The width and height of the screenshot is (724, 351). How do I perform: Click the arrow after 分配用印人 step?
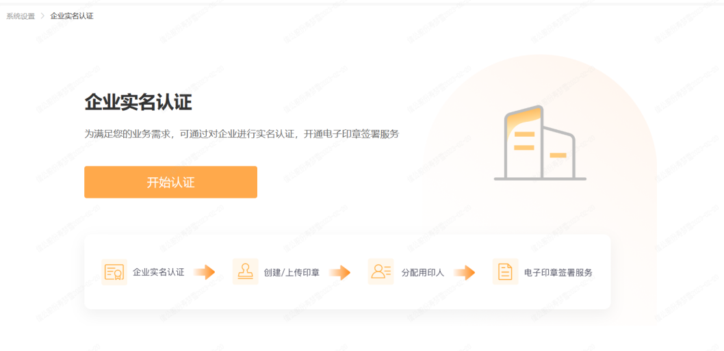click(465, 272)
